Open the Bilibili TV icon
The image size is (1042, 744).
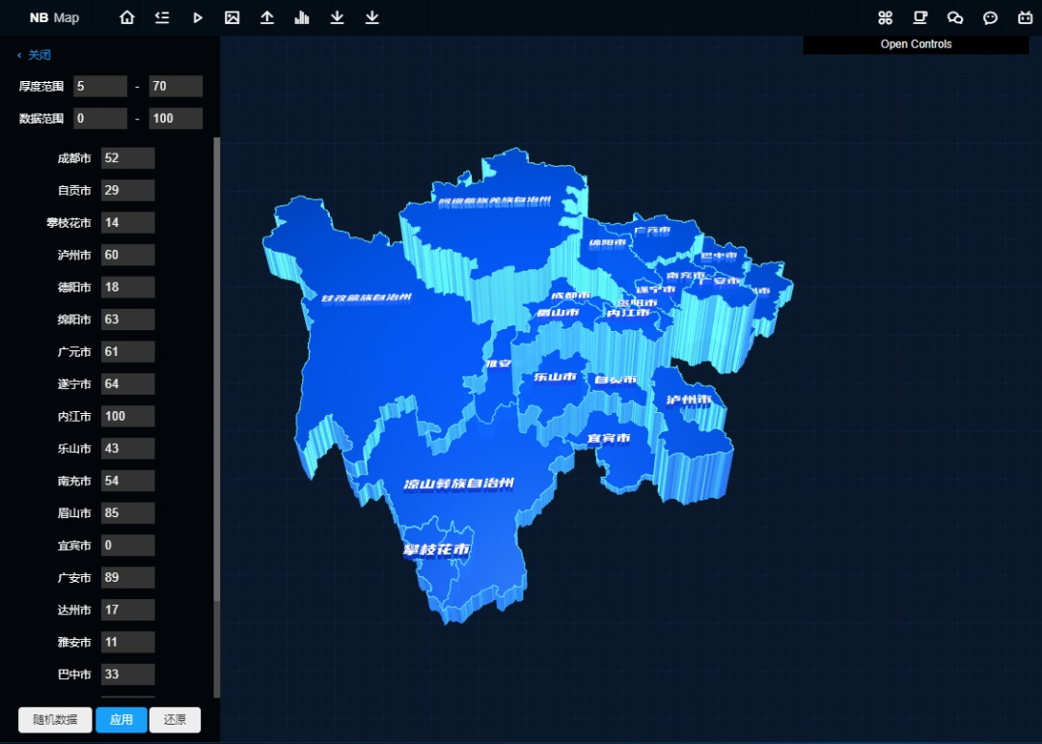coord(1025,17)
